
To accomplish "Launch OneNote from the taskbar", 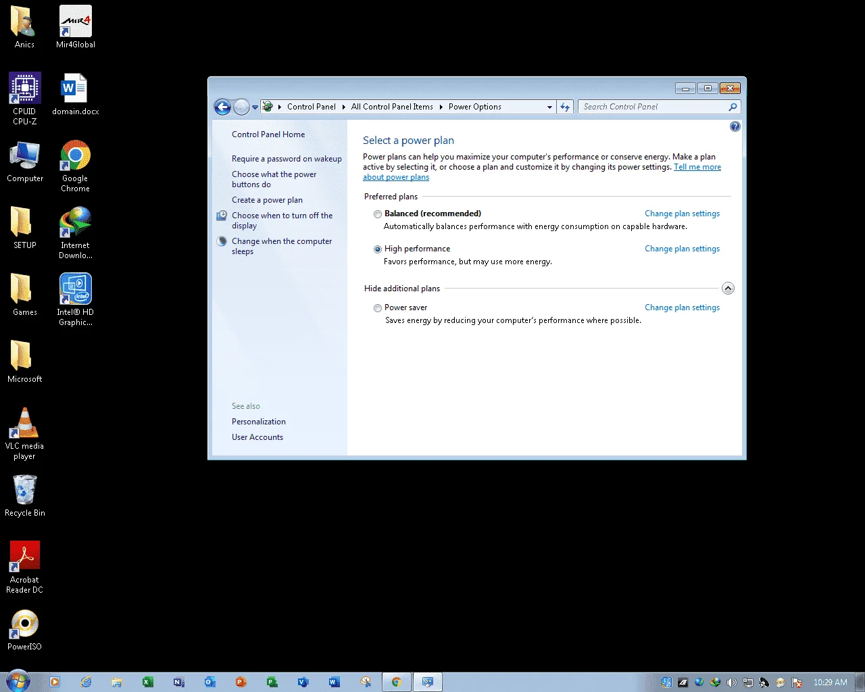I will [179, 682].
